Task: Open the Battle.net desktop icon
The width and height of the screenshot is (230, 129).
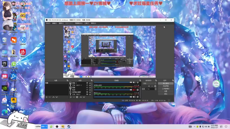Action: point(14,77)
